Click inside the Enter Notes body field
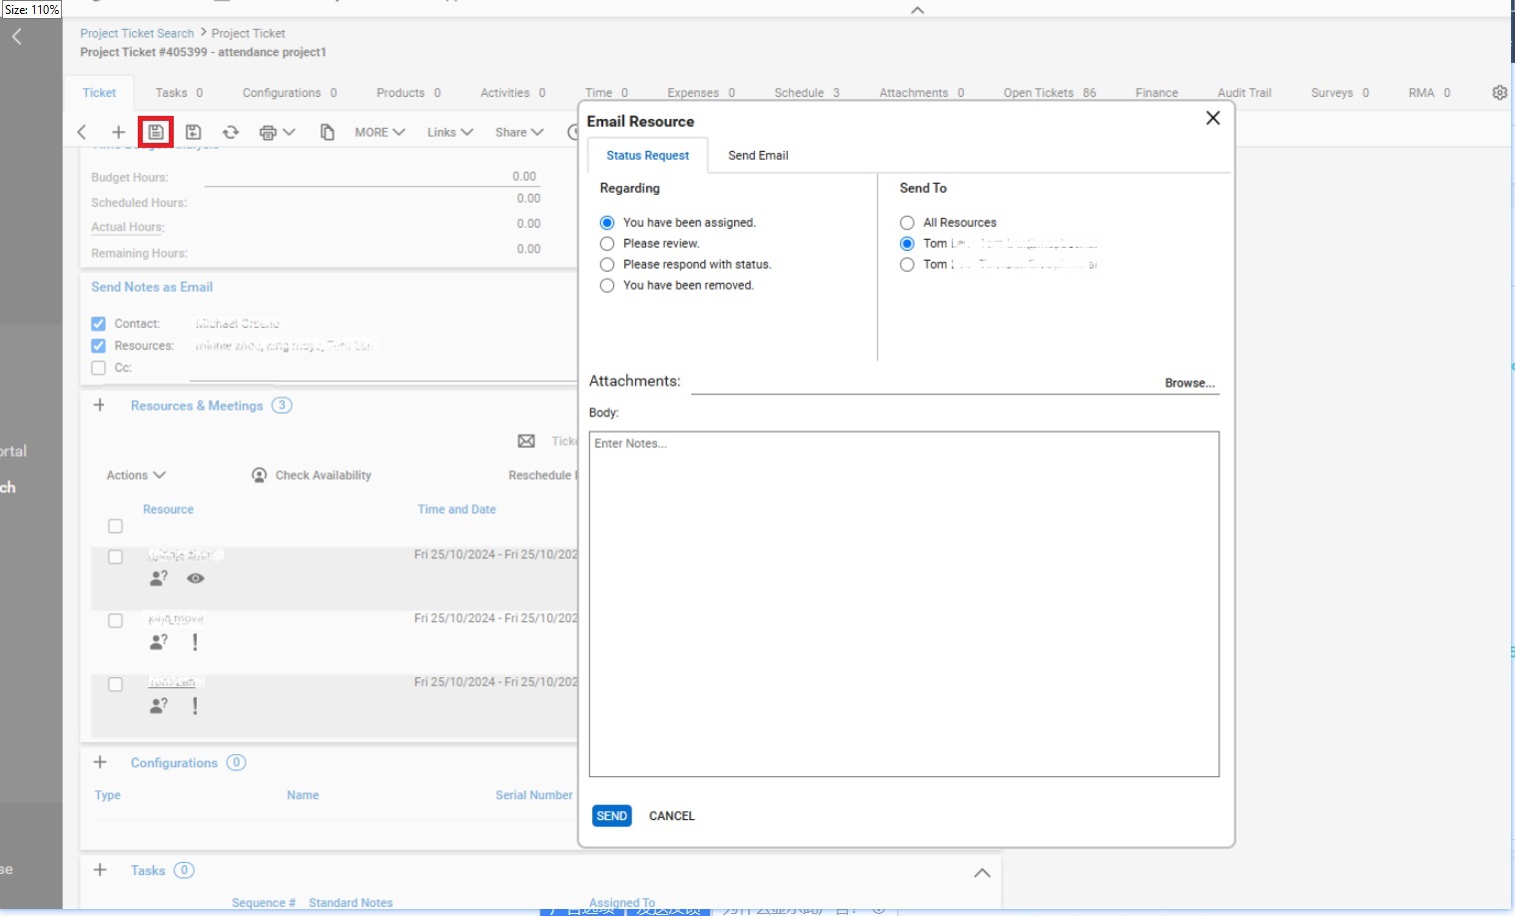 click(903, 603)
